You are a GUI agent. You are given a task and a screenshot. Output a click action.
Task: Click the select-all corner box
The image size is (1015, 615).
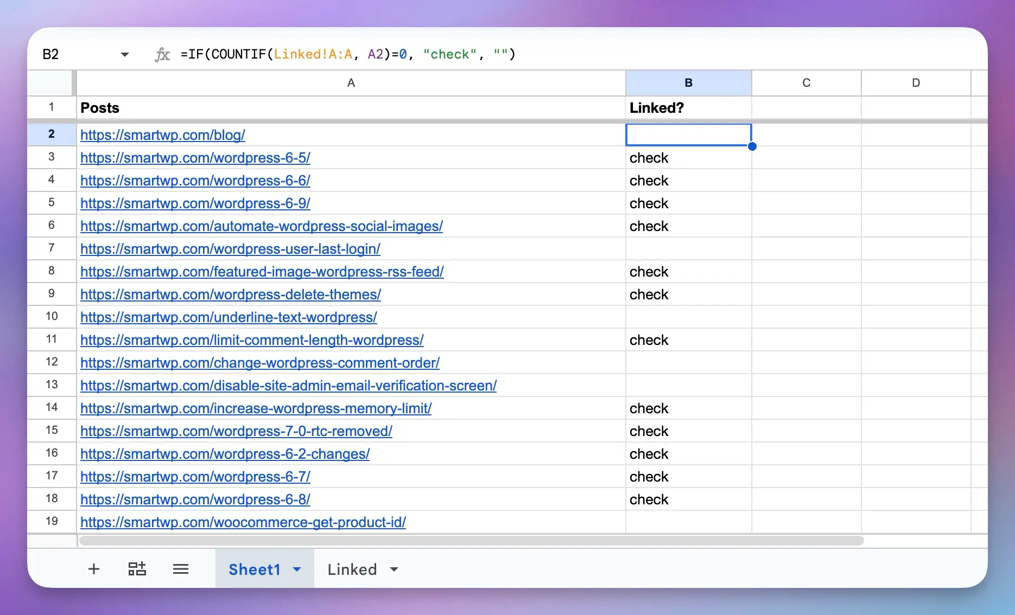50,83
